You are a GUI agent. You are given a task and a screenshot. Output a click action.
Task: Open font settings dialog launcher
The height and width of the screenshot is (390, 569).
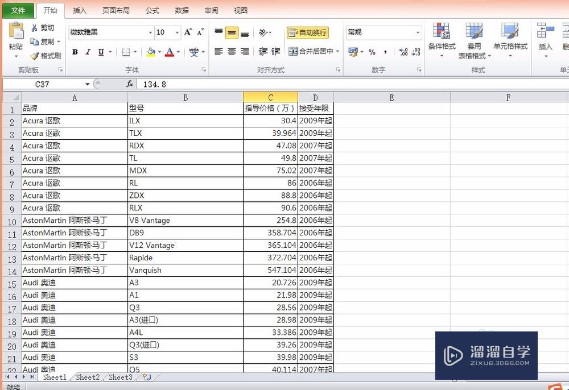pos(204,69)
